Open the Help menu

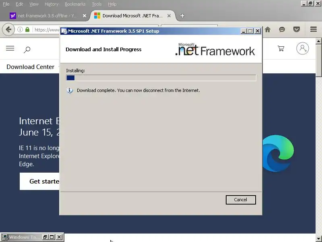112,4
